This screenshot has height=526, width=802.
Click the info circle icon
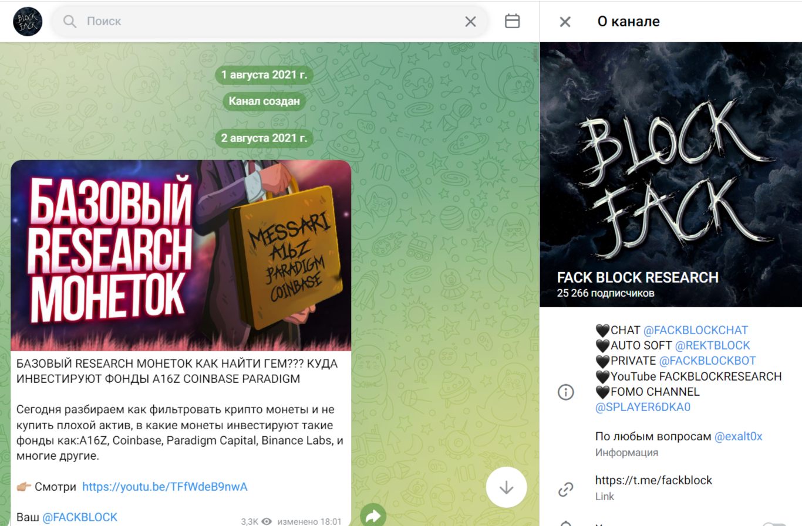(565, 392)
